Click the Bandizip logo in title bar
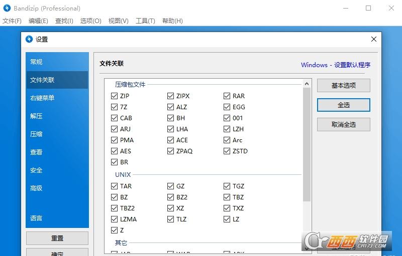Viewport: 402px width, 256px height. pyautogui.click(x=7, y=8)
